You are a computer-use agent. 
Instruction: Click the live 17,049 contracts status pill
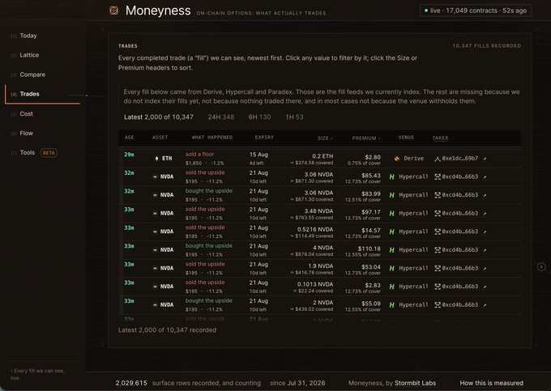pyautogui.click(x=476, y=11)
